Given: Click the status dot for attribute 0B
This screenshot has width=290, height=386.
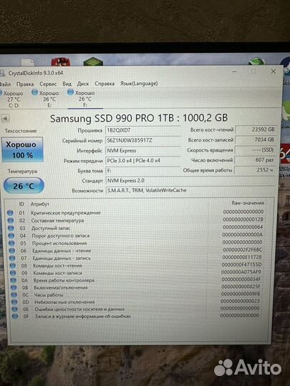Looking at the screenshot, I should (x=14, y=287).
